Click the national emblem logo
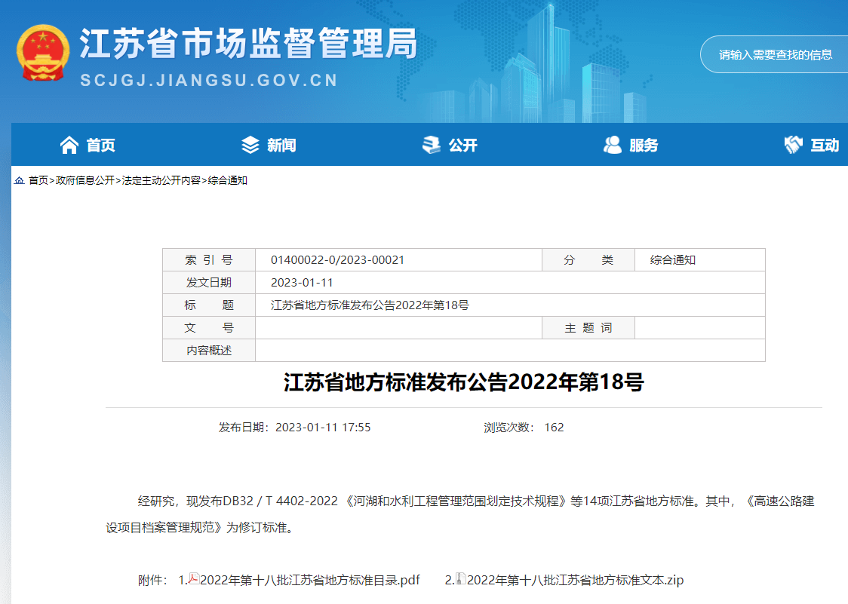 tap(42, 53)
